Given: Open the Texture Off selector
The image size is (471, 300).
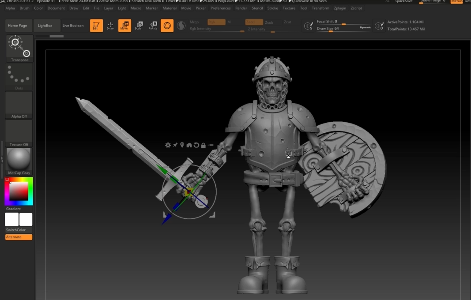Looking at the screenshot, I should tap(19, 132).
